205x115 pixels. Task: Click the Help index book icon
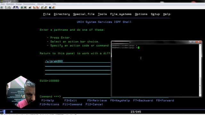click(53, 7)
